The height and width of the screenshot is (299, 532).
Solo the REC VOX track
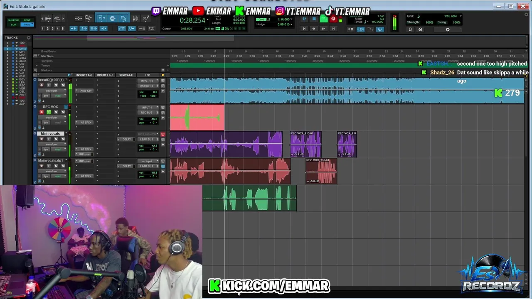(56, 112)
